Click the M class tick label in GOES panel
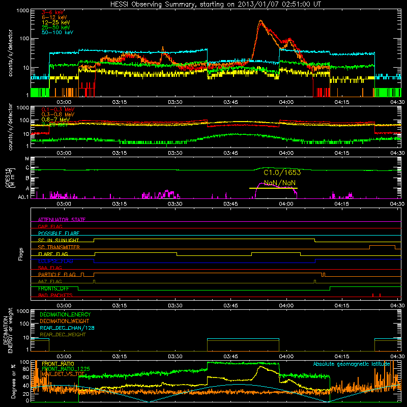This screenshot has width=407, height=407. click(x=27, y=158)
